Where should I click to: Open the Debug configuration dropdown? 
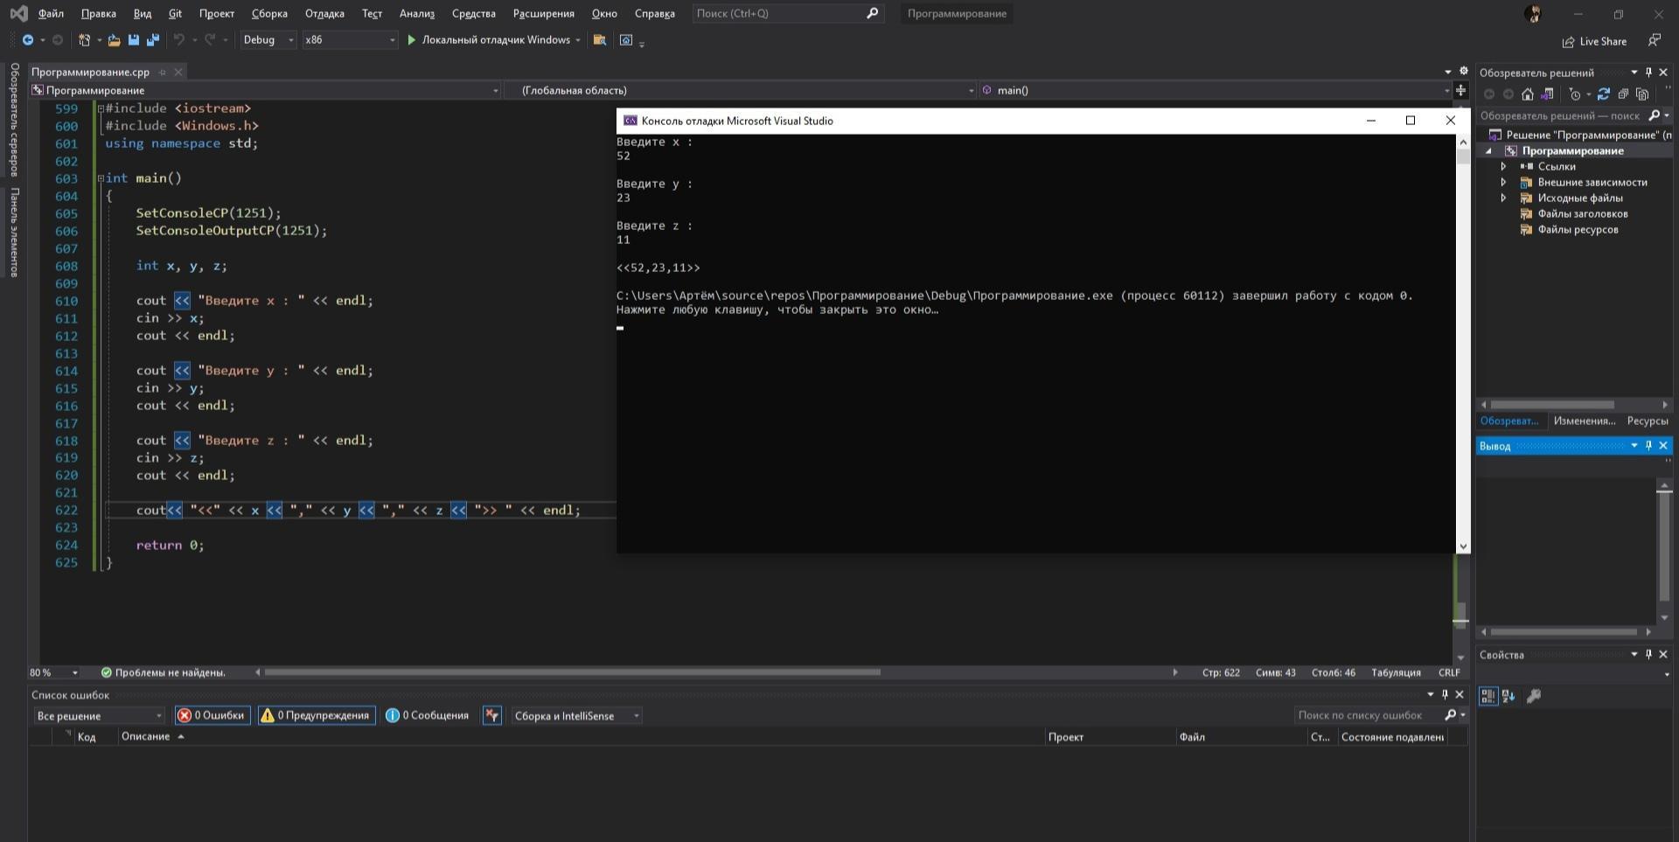268,40
